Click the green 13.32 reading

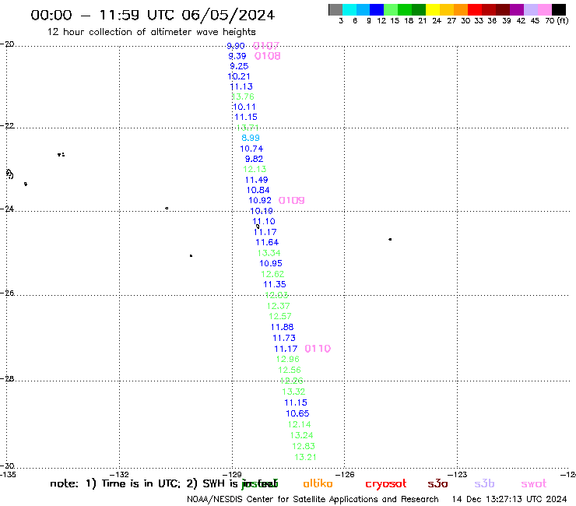[x=293, y=392]
